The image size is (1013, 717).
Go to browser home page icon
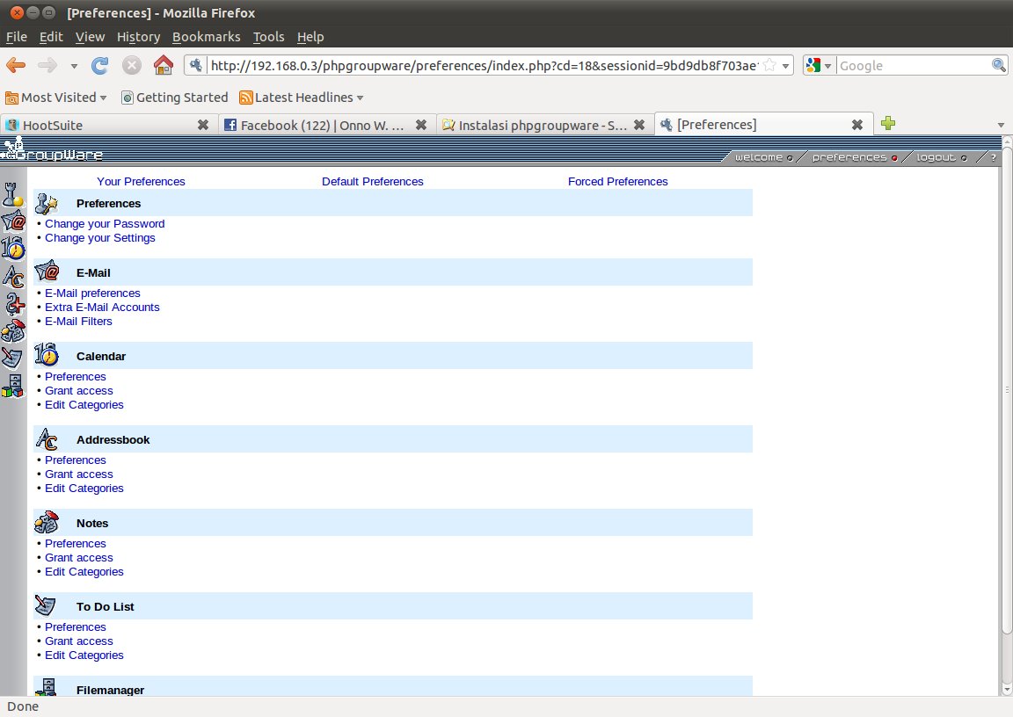click(164, 64)
